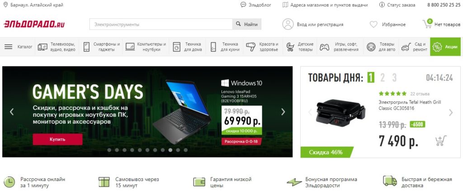Click the Избранное heart icon

[373, 24]
